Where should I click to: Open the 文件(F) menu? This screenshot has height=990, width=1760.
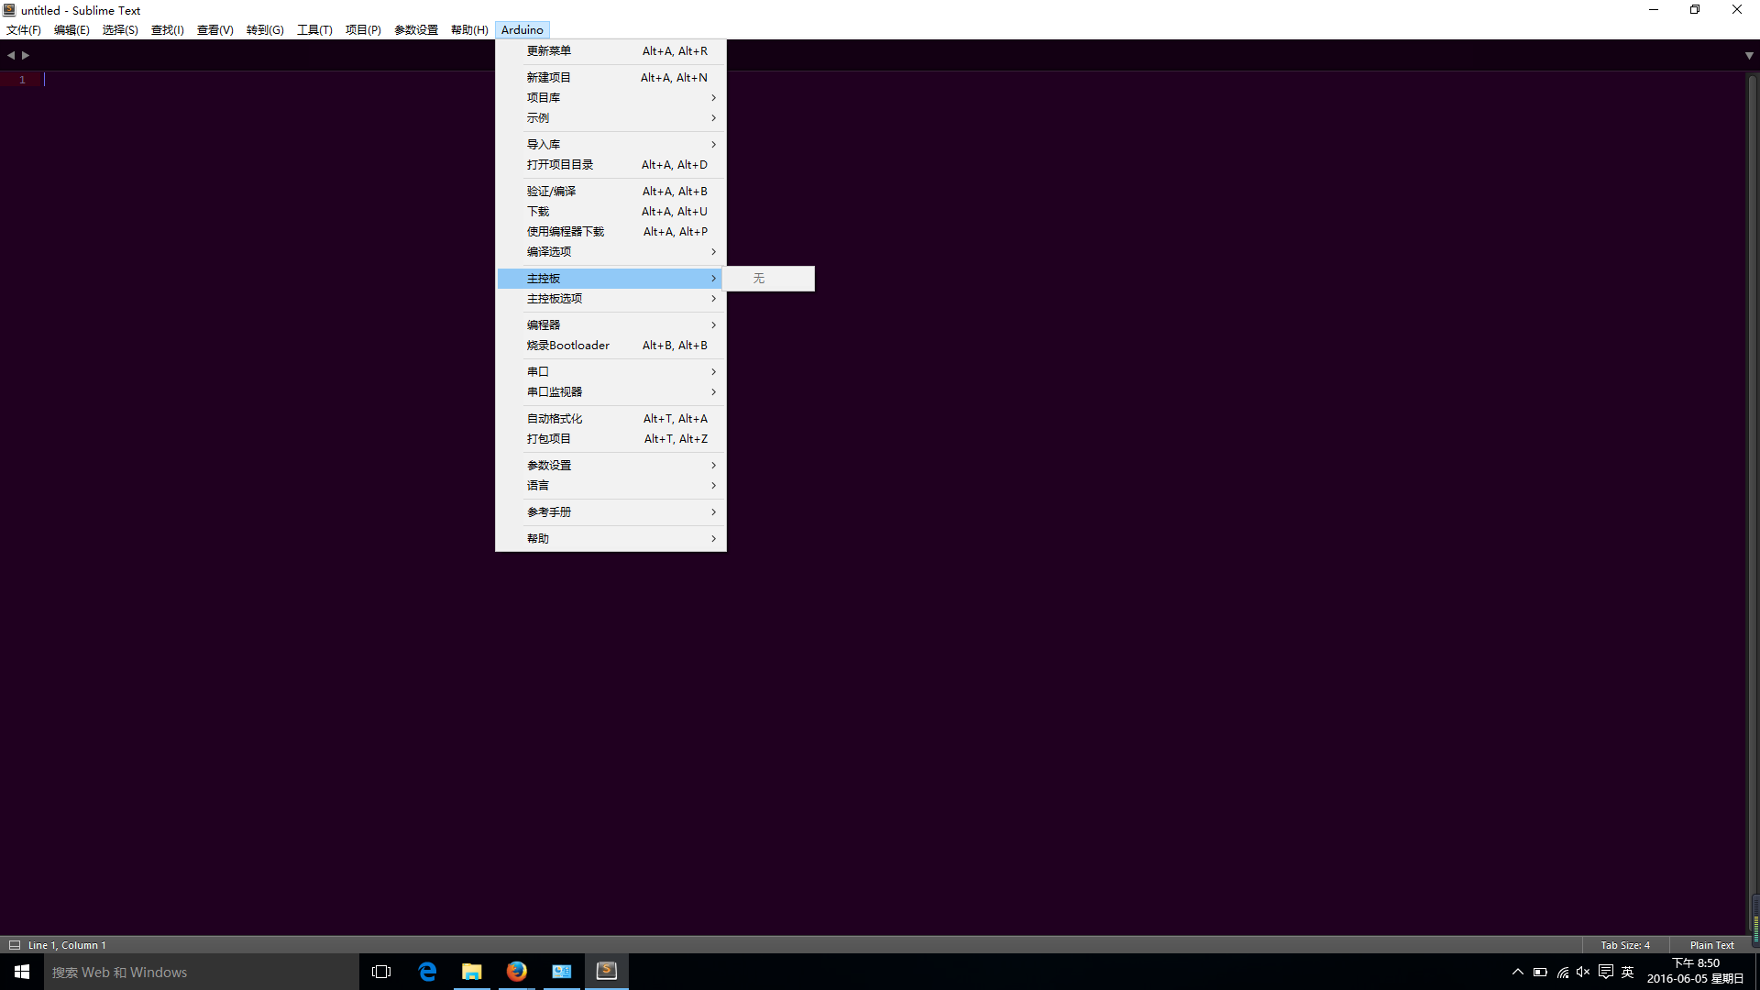(24, 30)
